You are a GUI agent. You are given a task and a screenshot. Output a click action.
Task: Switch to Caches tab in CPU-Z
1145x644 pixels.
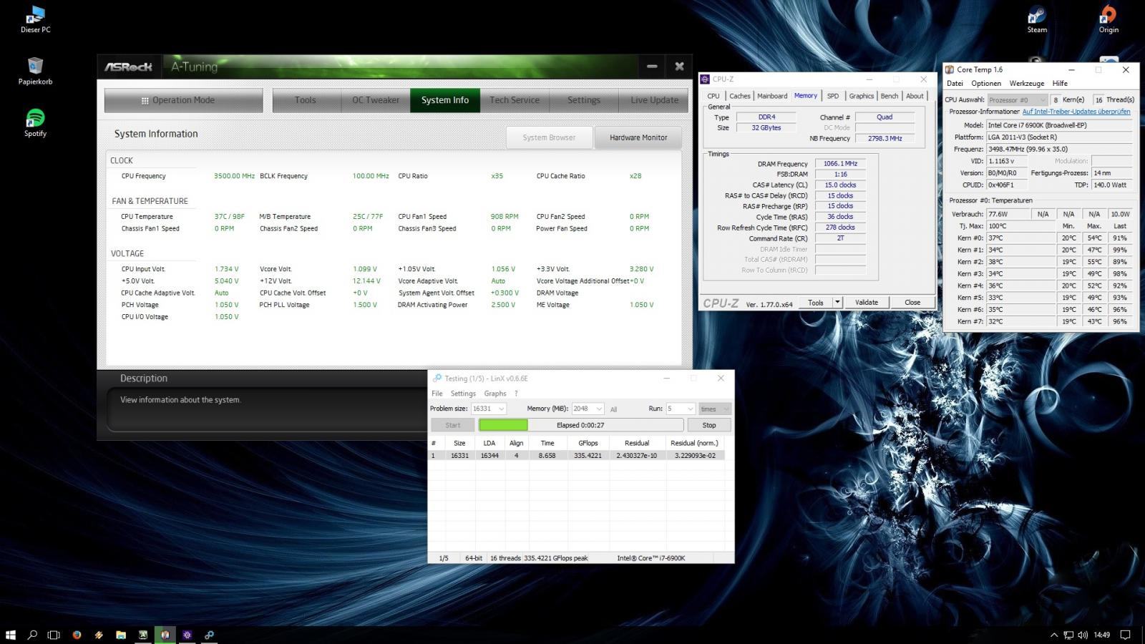click(x=740, y=96)
